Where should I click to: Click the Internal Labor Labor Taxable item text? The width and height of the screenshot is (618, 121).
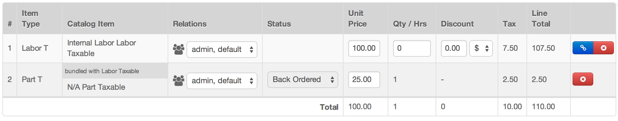coord(102,48)
